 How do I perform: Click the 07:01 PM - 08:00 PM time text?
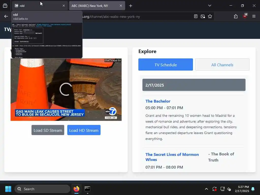coord(164,167)
